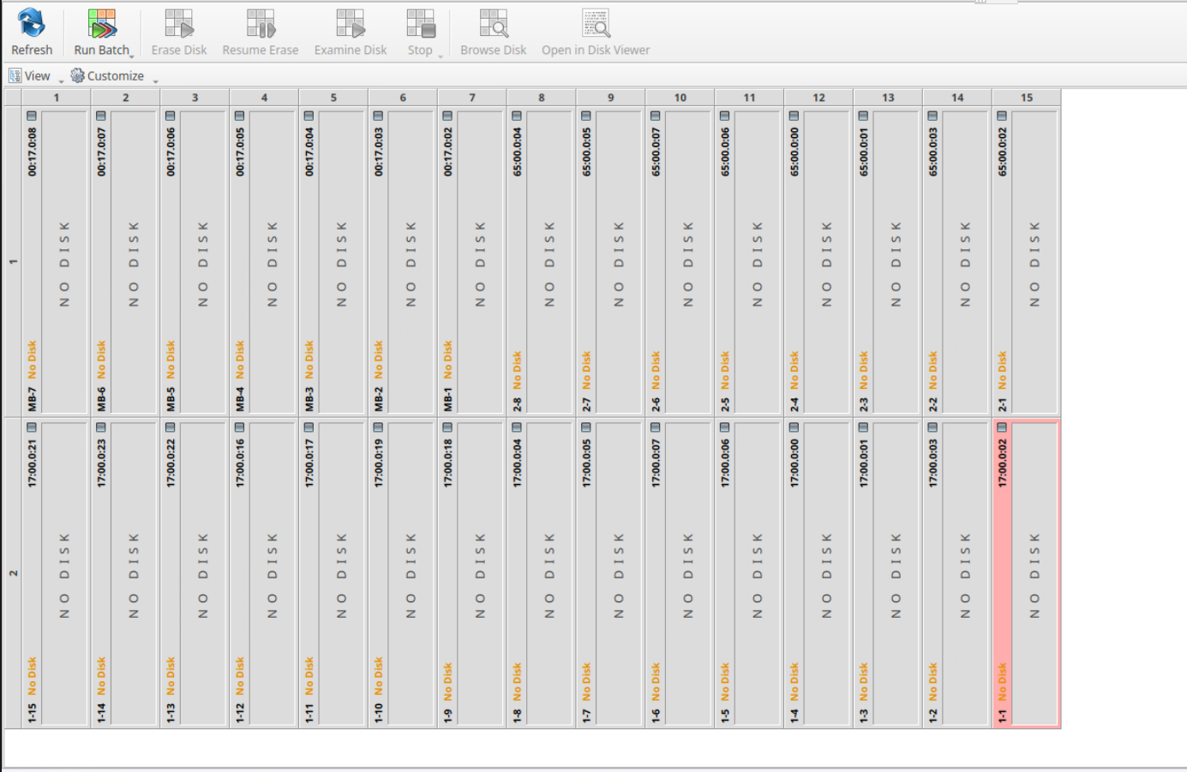Select the NO DISK bay of slot 1-12
This screenshot has height=772, width=1187.
coord(273,572)
